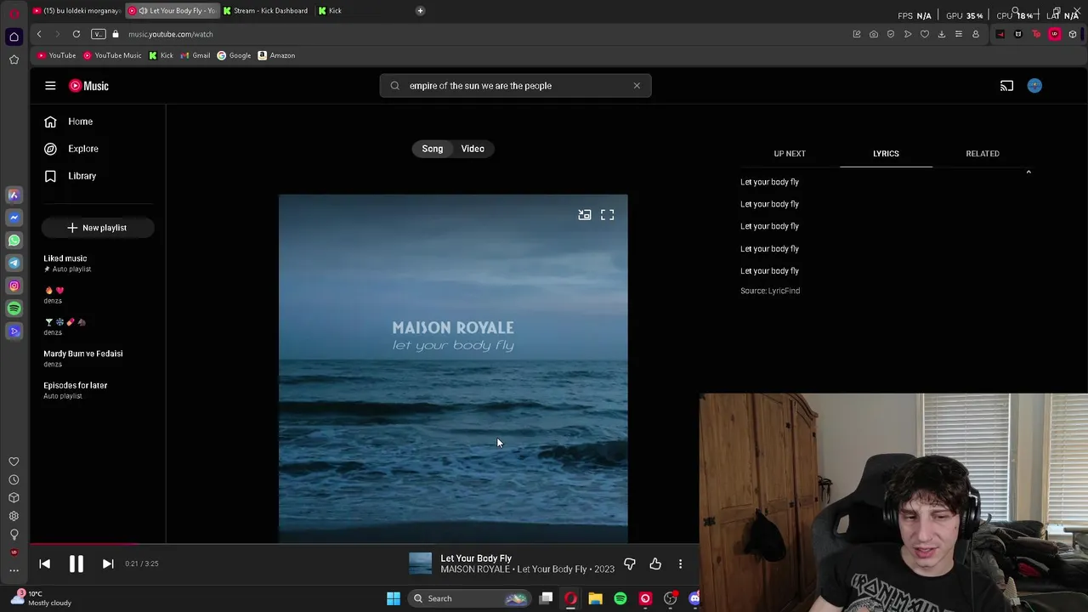1088x612 pixels.
Task: Open the YouTube Music bookmark
Action: [112, 55]
